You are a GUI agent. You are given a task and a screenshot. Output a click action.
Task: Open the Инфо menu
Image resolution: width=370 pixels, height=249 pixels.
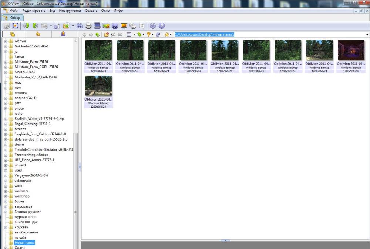[x=118, y=11]
